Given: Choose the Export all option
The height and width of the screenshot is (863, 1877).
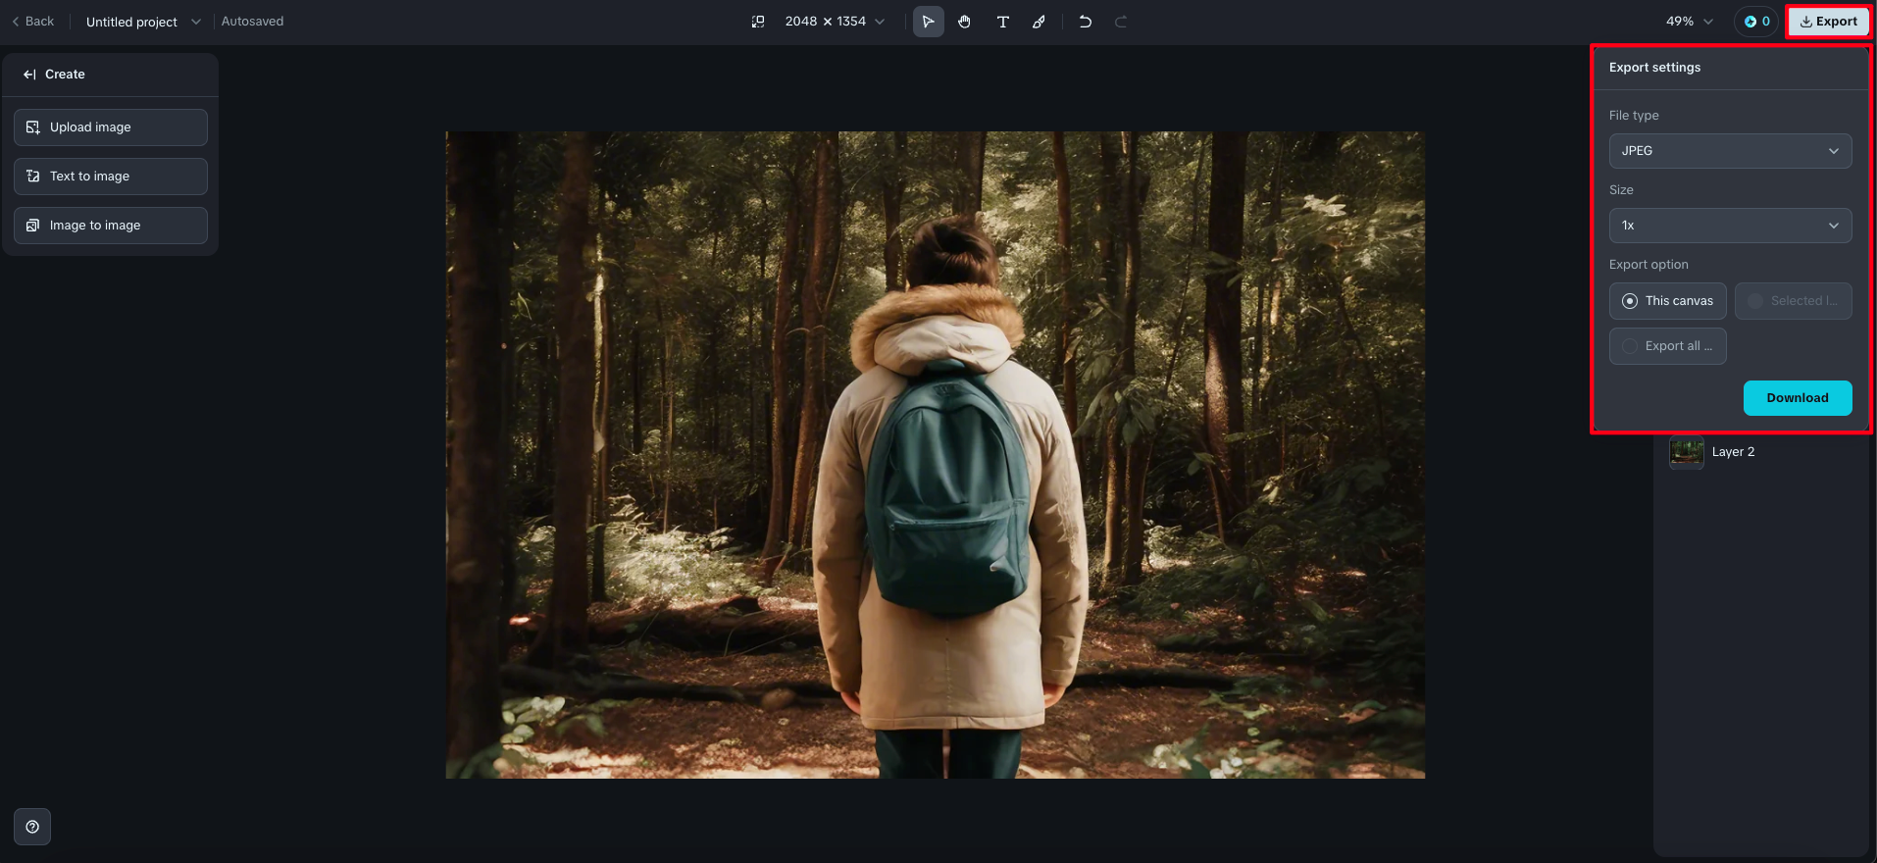Looking at the screenshot, I should (1667, 346).
